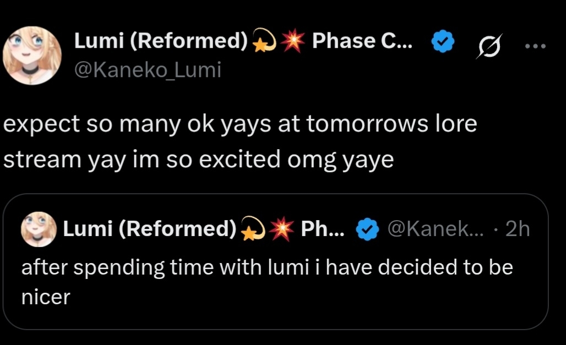Open the truncated "@Kanek..." handle in quote
The height and width of the screenshot is (345, 566).
pos(436,229)
